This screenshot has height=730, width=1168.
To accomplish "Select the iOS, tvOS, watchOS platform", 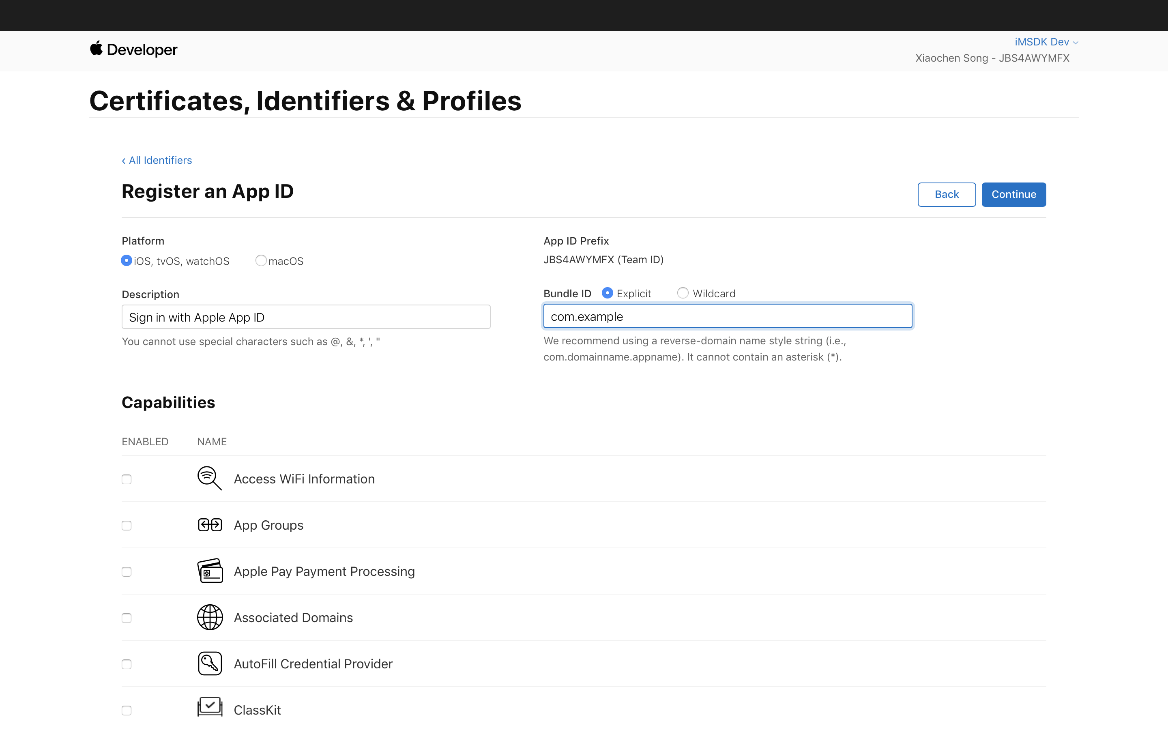I will click(x=127, y=261).
